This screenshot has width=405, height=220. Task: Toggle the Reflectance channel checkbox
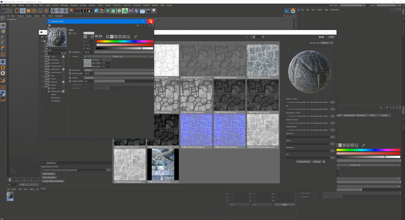point(63,70)
